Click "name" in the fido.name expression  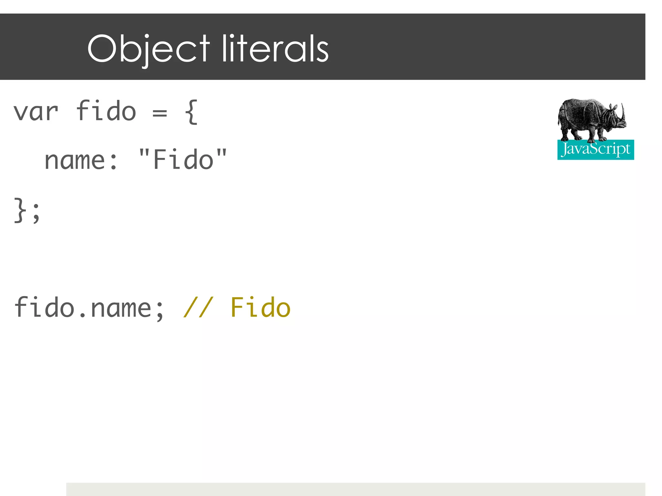[121, 309]
